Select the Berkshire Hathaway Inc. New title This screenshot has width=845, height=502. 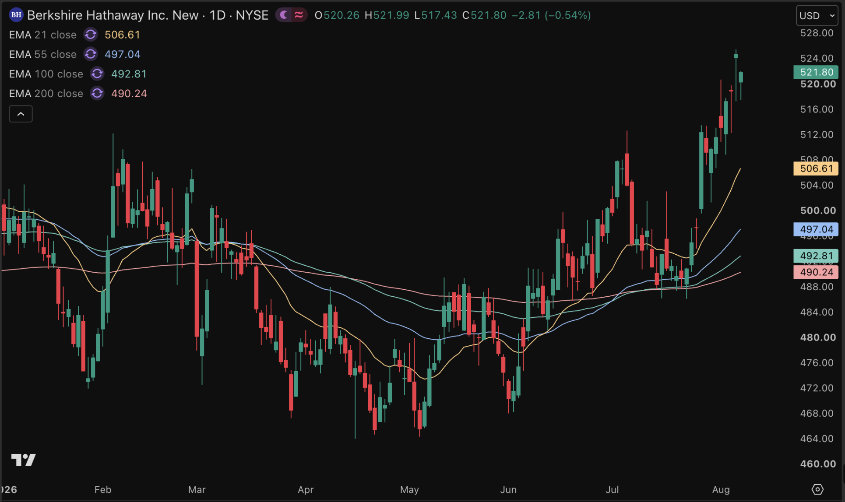(113, 15)
